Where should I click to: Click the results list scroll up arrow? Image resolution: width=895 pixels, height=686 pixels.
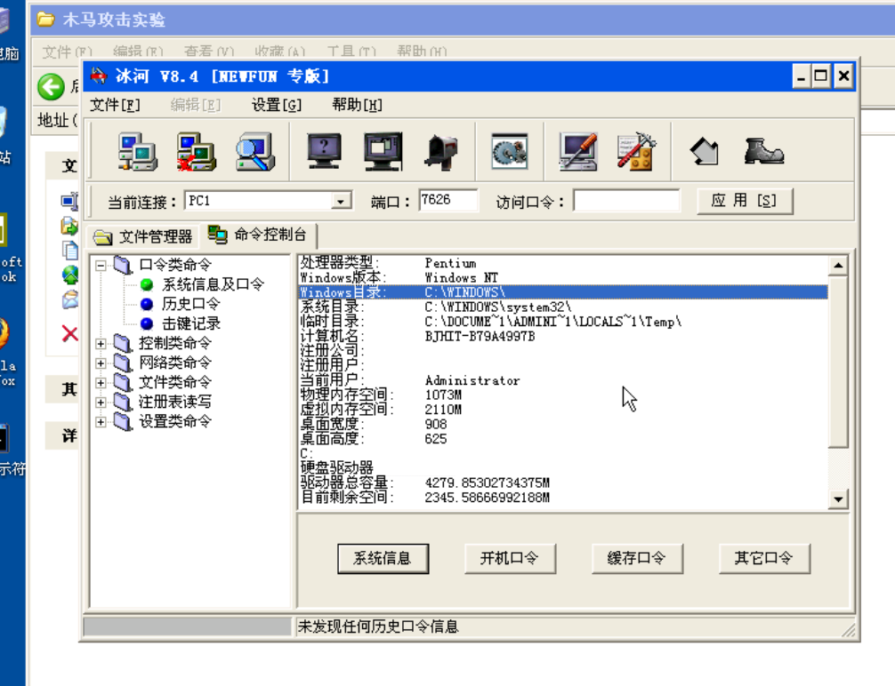click(x=838, y=266)
